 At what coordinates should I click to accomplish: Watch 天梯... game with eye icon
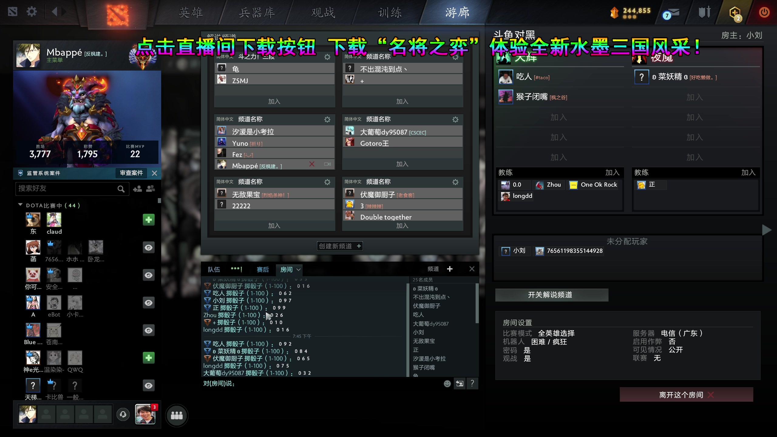(149, 386)
